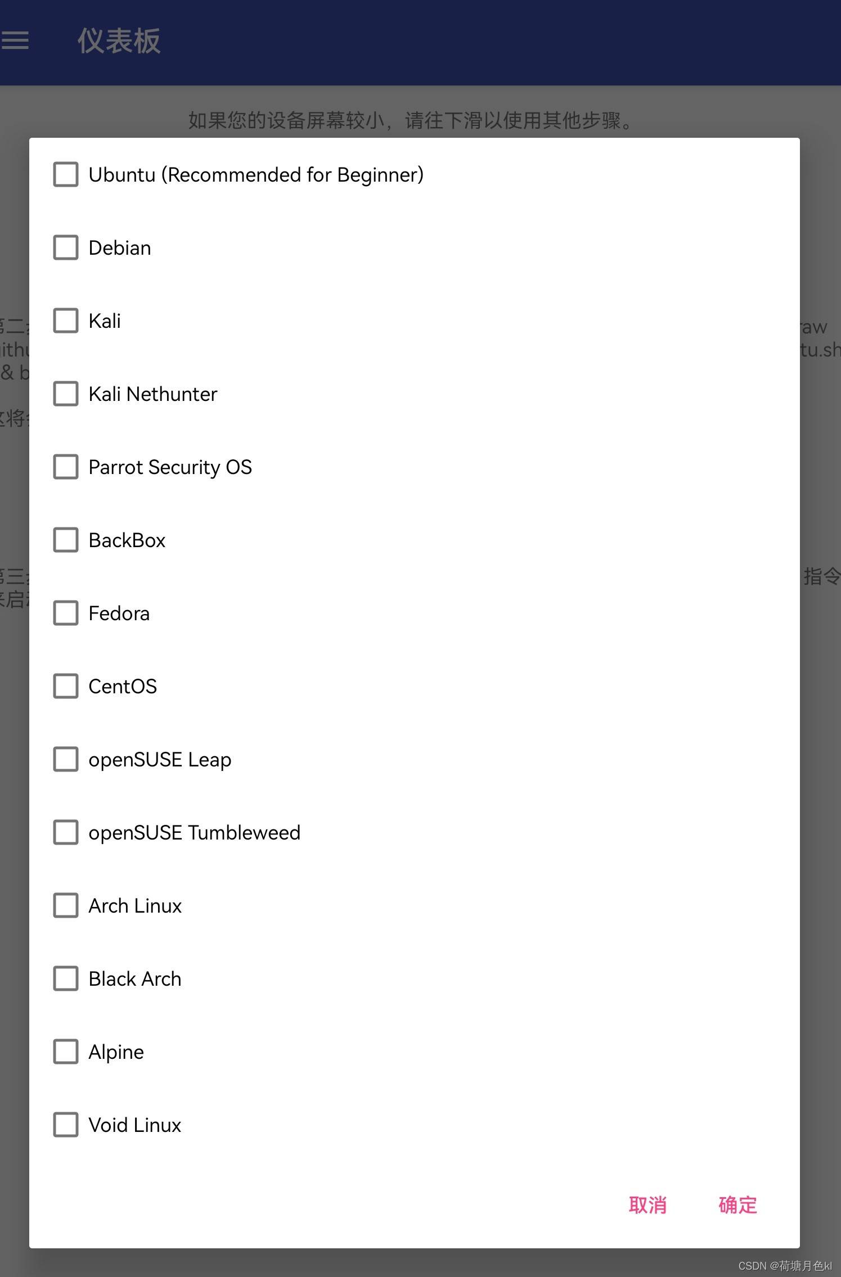Image resolution: width=841 pixels, height=1277 pixels.
Task: Check the Parrot Security OS box
Action: point(66,467)
